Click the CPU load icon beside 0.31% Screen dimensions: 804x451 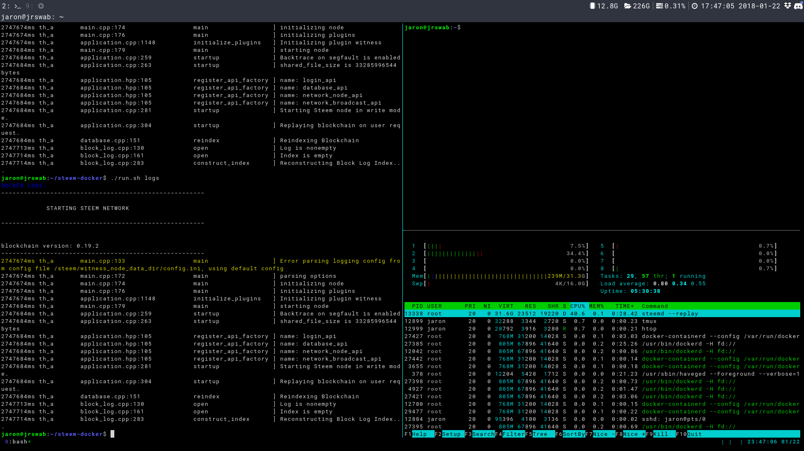[659, 6]
